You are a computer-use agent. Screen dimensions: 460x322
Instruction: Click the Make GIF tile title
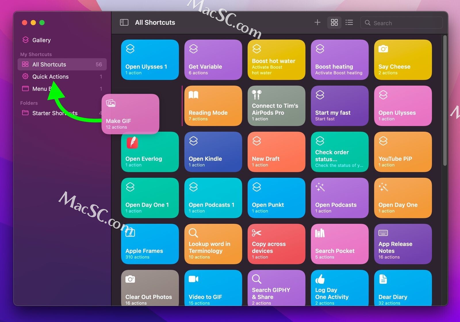point(118,121)
